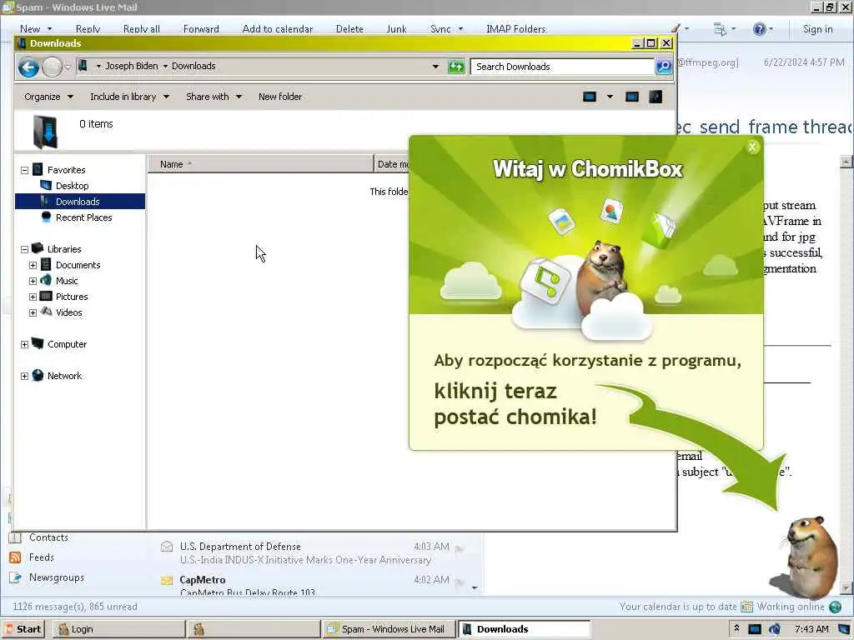This screenshot has width=854, height=640.
Task: Click the Joseph Biden breadcrumb
Action: (131, 66)
